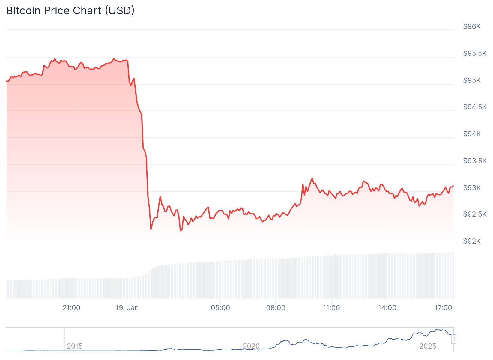Click the $95.5K price axis label
The width and height of the screenshot is (493, 360).
tap(475, 53)
